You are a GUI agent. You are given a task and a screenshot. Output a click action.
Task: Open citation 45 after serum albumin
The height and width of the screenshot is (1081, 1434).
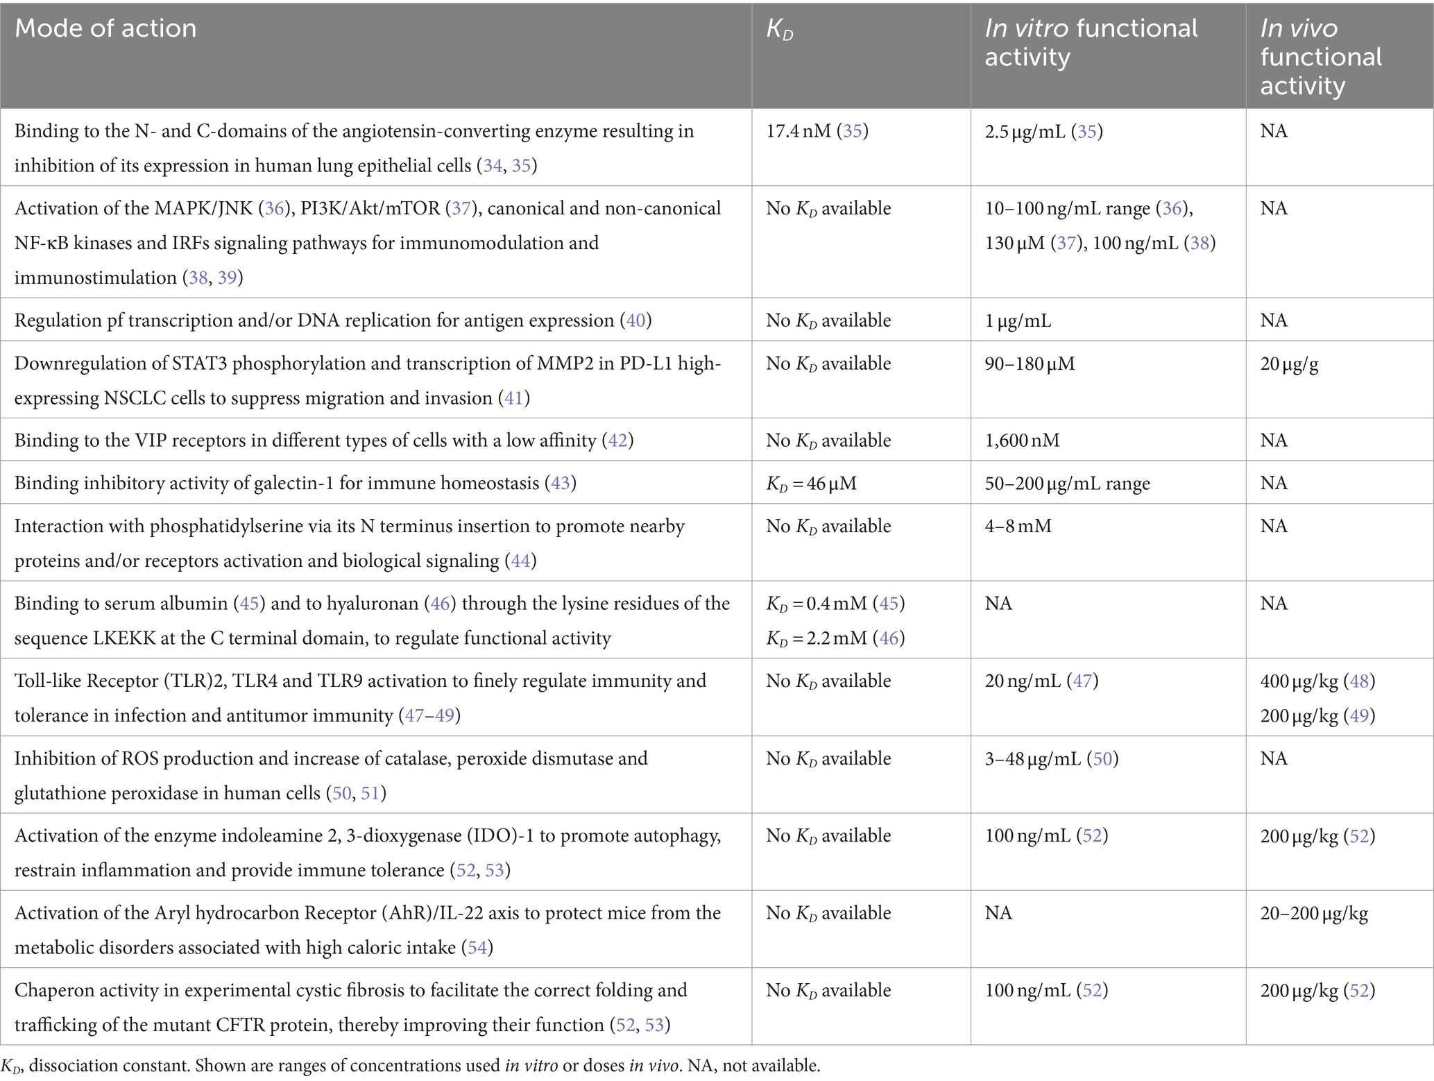coord(249,604)
